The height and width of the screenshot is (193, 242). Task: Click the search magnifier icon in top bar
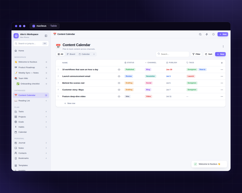click(200, 34)
